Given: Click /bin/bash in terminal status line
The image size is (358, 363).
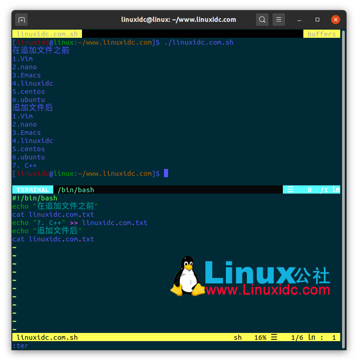Looking at the screenshot, I should click(x=76, y=190).
